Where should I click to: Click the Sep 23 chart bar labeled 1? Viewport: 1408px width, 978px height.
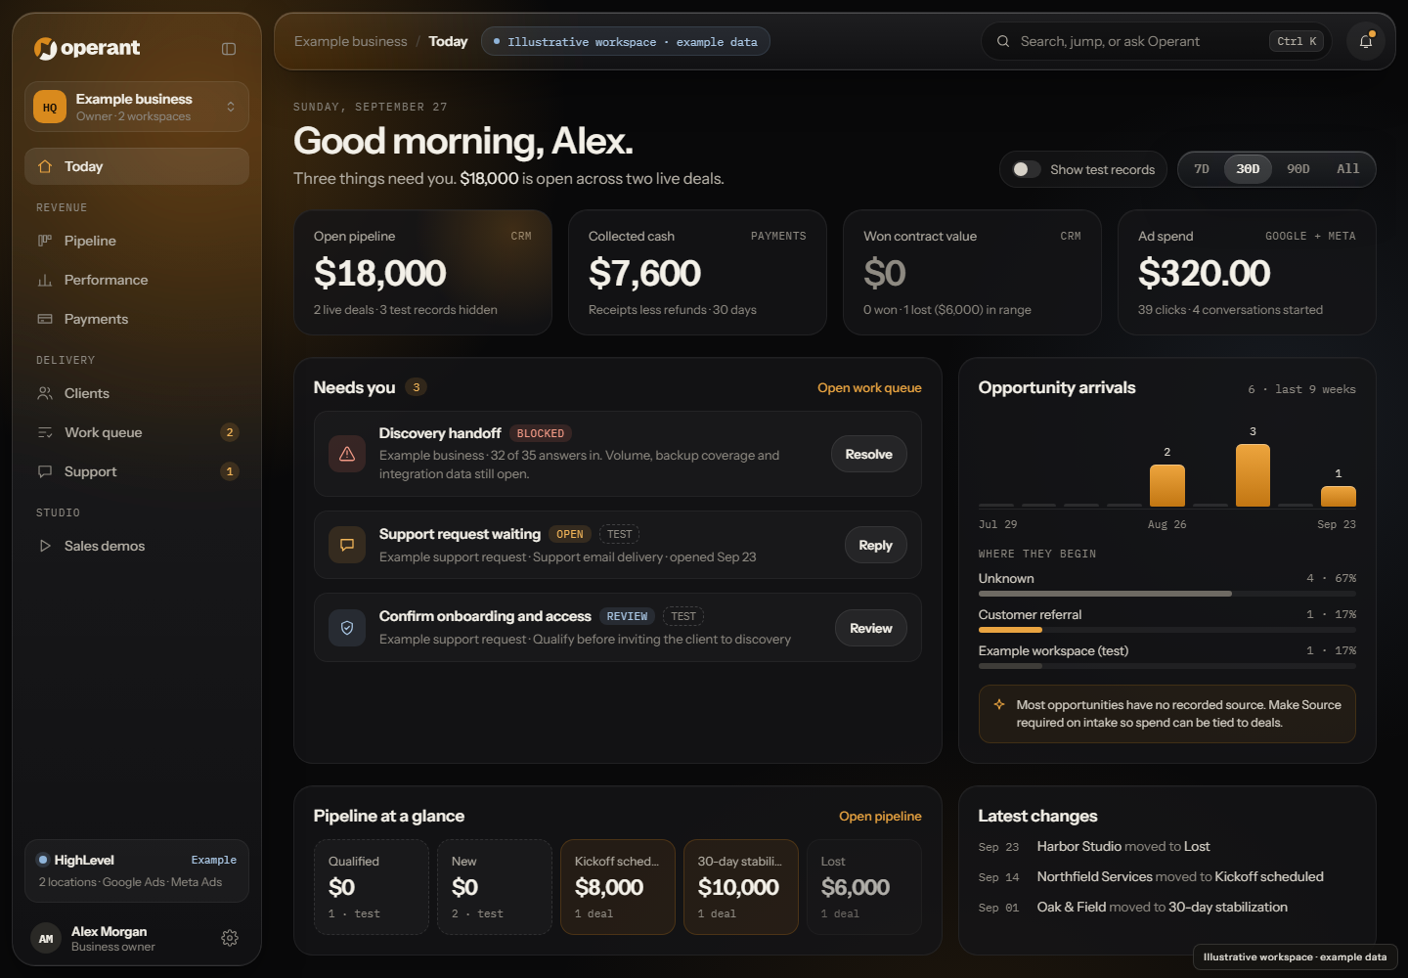pos(1339,496)
